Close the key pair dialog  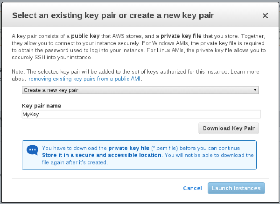(x=265, y=15)
